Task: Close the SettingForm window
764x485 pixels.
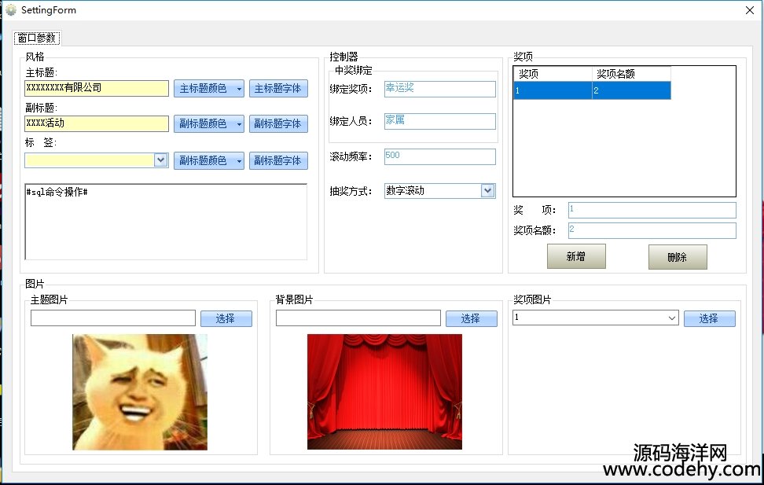Action: pos(750,10)
